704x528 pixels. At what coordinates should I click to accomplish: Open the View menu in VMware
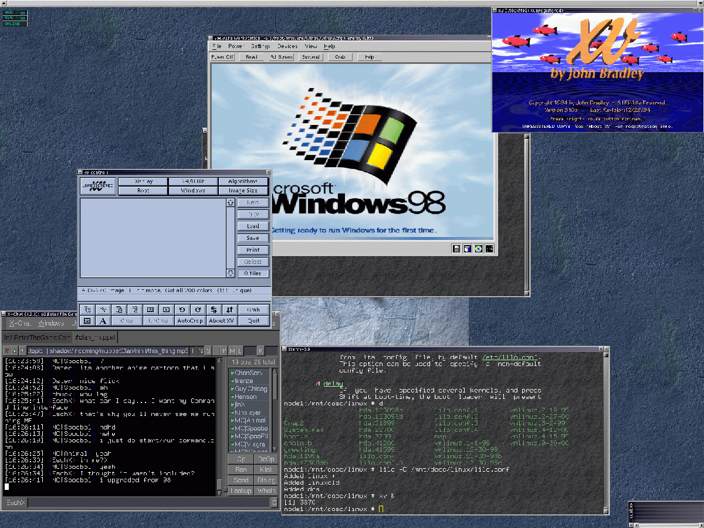311,46
